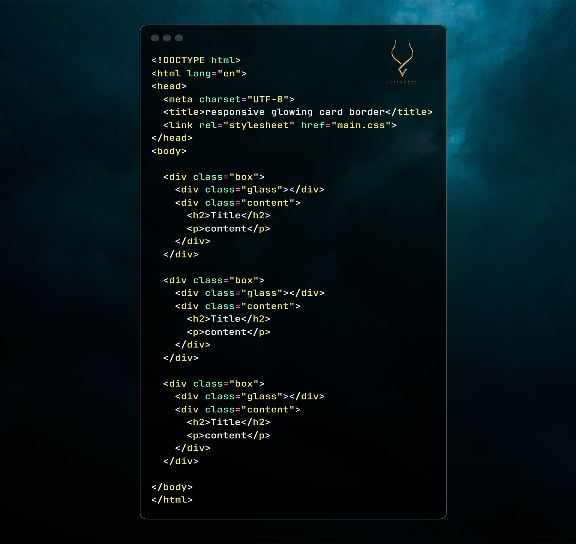Click the meta keyword in the charset line
The height and width of the screenshot is (544, 576).
181,99
